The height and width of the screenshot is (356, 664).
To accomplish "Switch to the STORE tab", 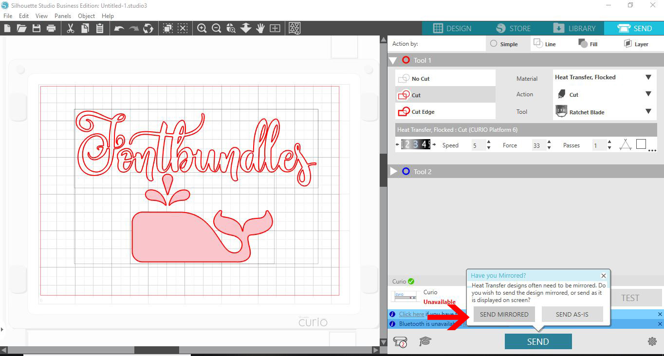I will point(513,28).
